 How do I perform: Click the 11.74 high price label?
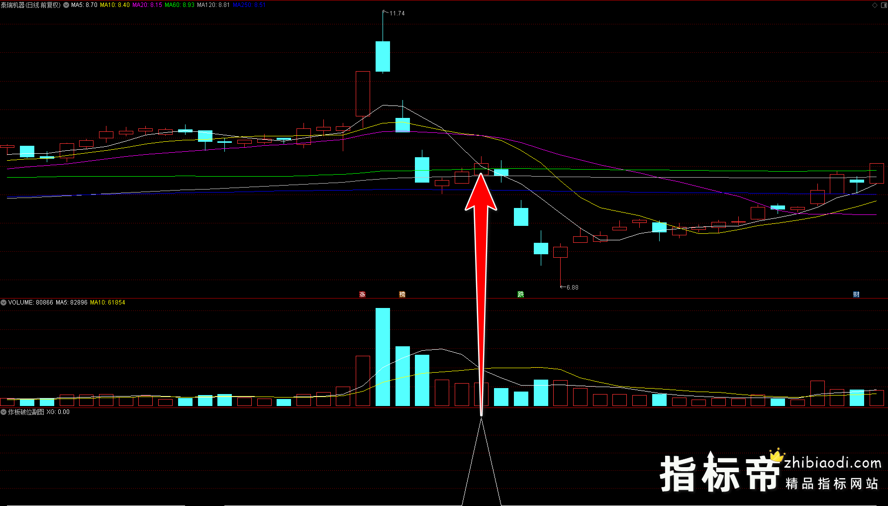click(x=397, y=13)
